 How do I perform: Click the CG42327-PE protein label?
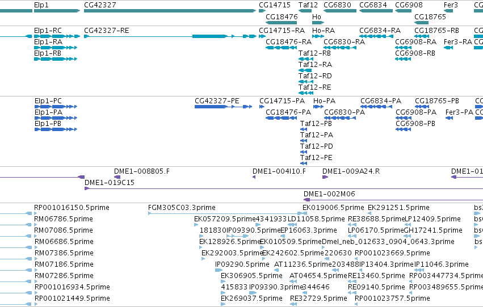(x=217, y=101)
